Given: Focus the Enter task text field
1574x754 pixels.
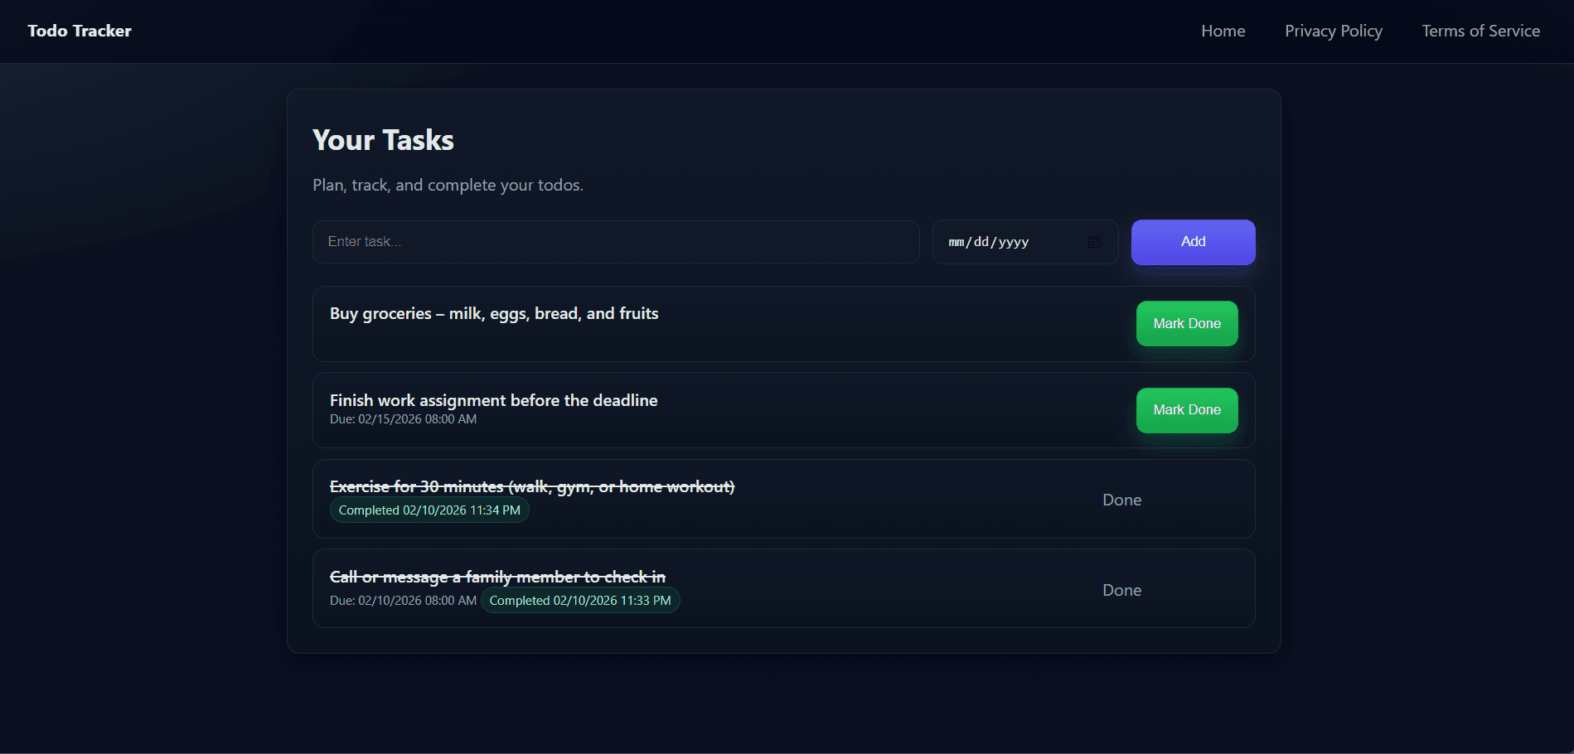Looking at the screenshot, I should [x=615, y=242].
